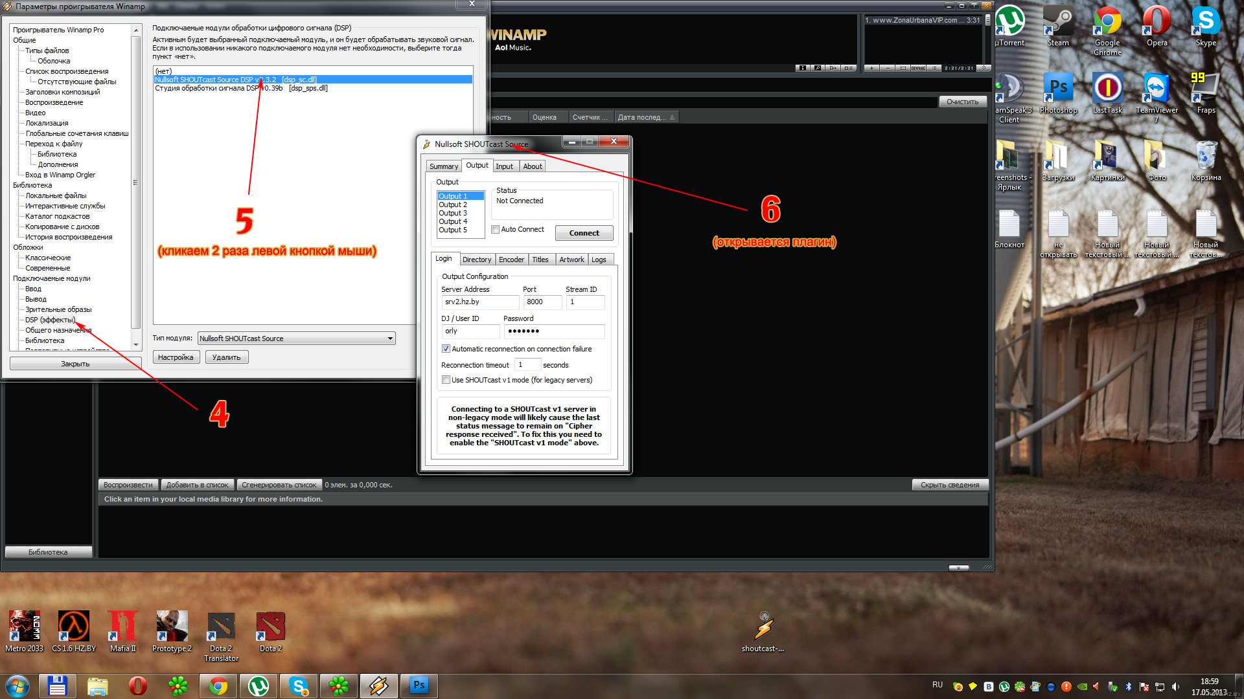1244x699 pixels.
Task: Click the Bluetooth icon in system tray
Action: tap(1128, 687)
